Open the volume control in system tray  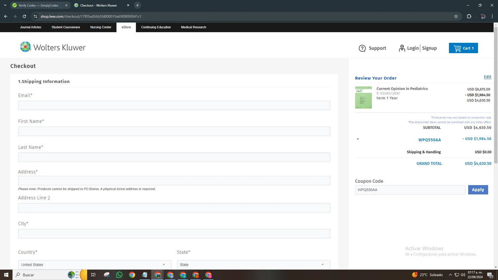[x=463, y=275]
